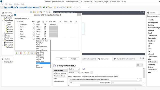The image size is (160, 90).
Task: Switch Component view to table layout icon
Action: tap(138, 65)
